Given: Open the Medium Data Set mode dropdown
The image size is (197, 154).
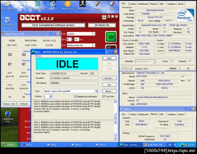Looking at the screenshot, I should click(x=94, y=45).
